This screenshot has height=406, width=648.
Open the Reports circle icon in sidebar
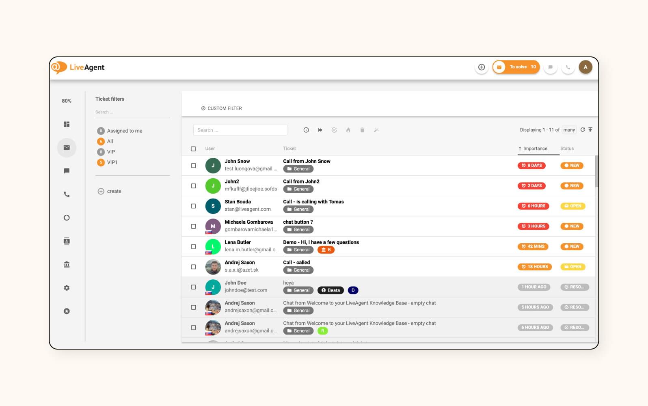point(67,218)
